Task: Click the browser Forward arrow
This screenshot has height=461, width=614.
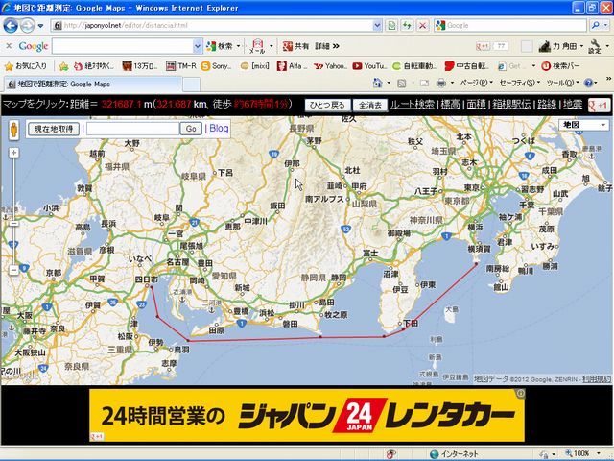Action: click(27, 26)
